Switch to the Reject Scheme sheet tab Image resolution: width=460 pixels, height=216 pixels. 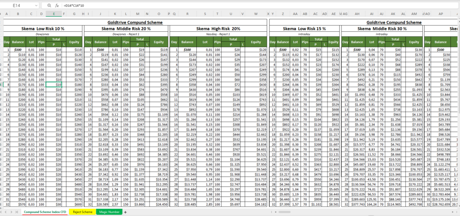(83, 212)
